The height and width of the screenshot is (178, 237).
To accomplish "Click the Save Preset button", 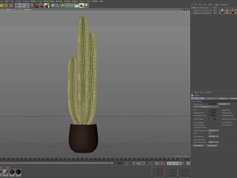I will click(x=212, y=146).
